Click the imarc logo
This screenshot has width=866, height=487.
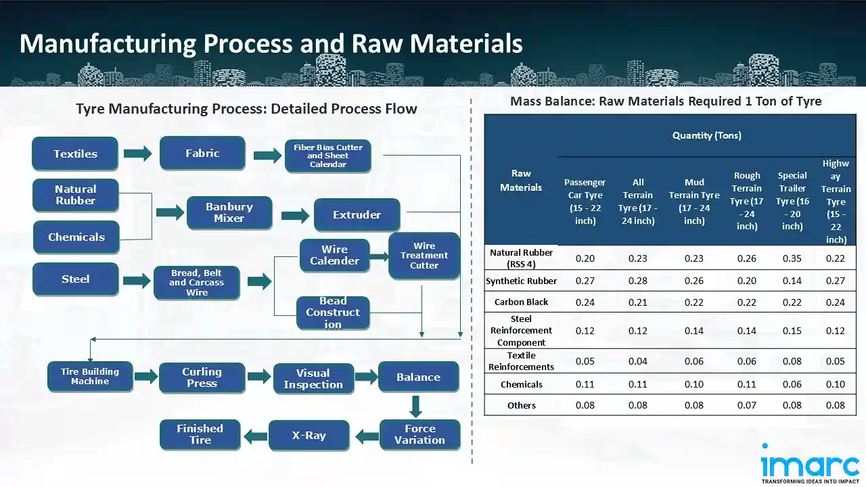(x=810, y=463)
